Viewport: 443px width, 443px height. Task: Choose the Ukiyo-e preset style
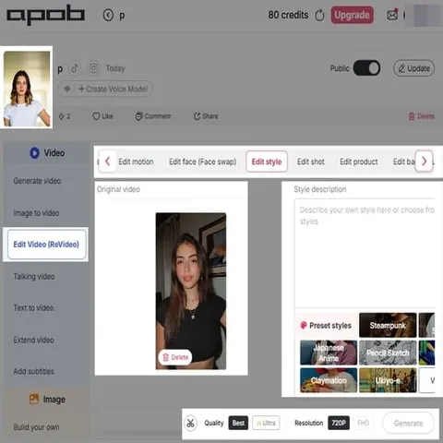[388, 380]
